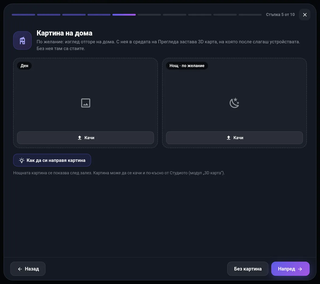Continue with the Напред button

click(290, 269)
